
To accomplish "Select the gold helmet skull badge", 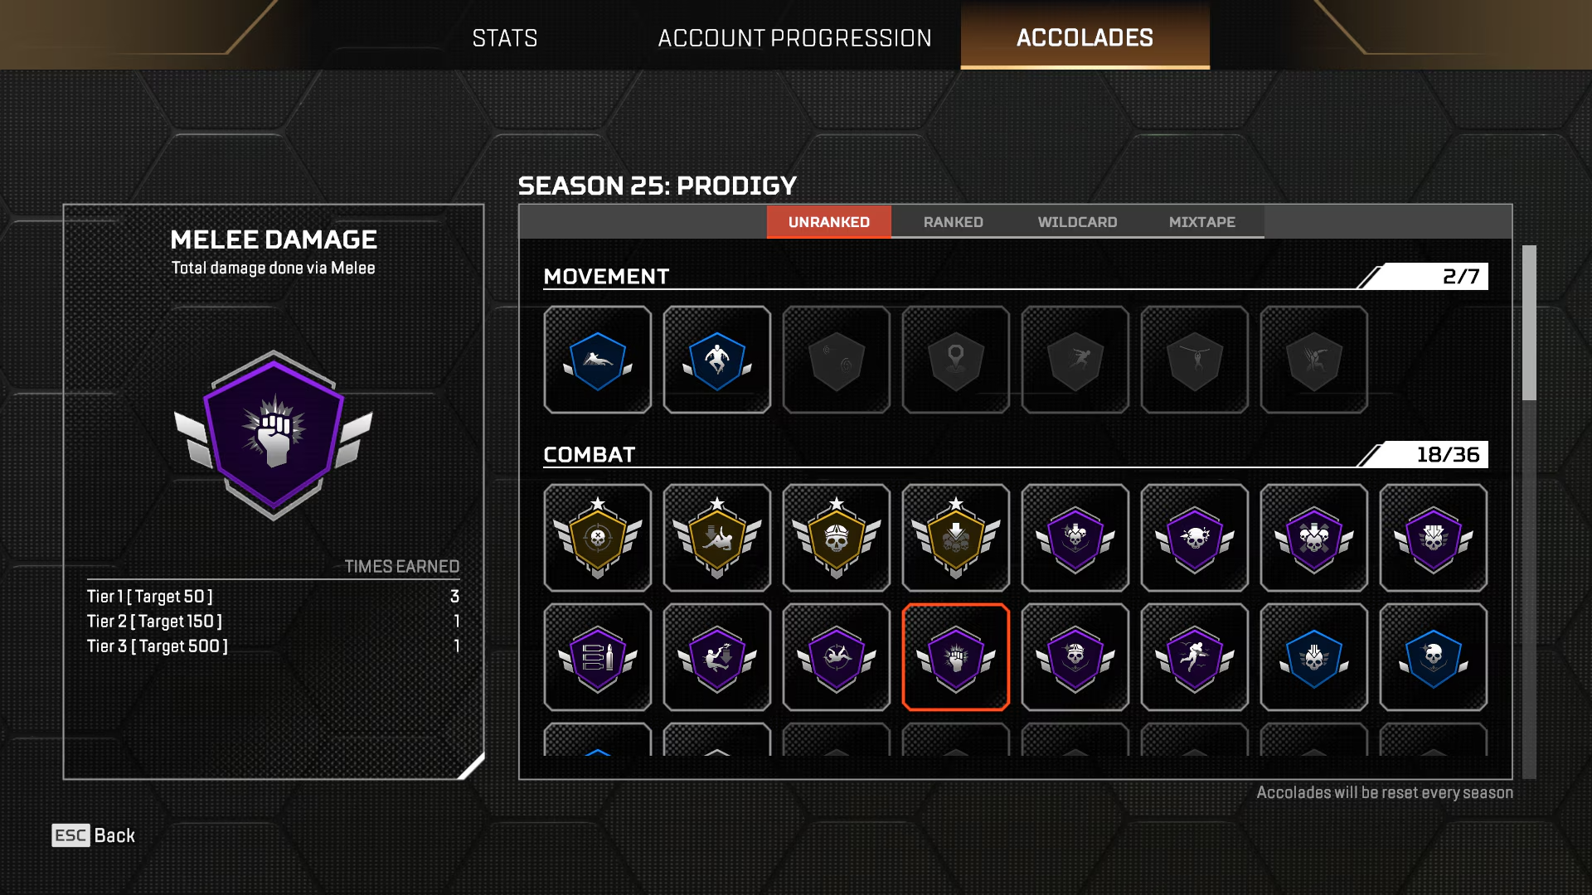I will tap(837, 538).
